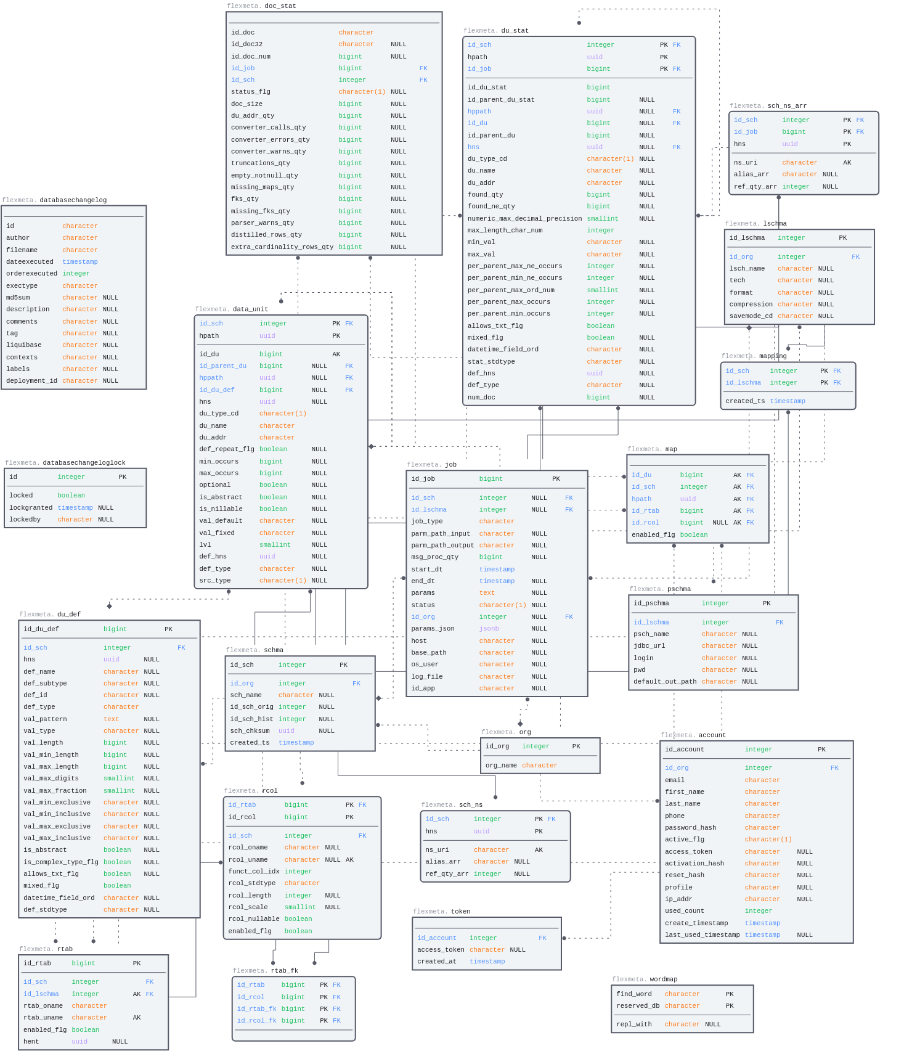The width and height of the screenshot is (904, 1059).
Task: Click the databasechangelog table header
Action: 73,200
